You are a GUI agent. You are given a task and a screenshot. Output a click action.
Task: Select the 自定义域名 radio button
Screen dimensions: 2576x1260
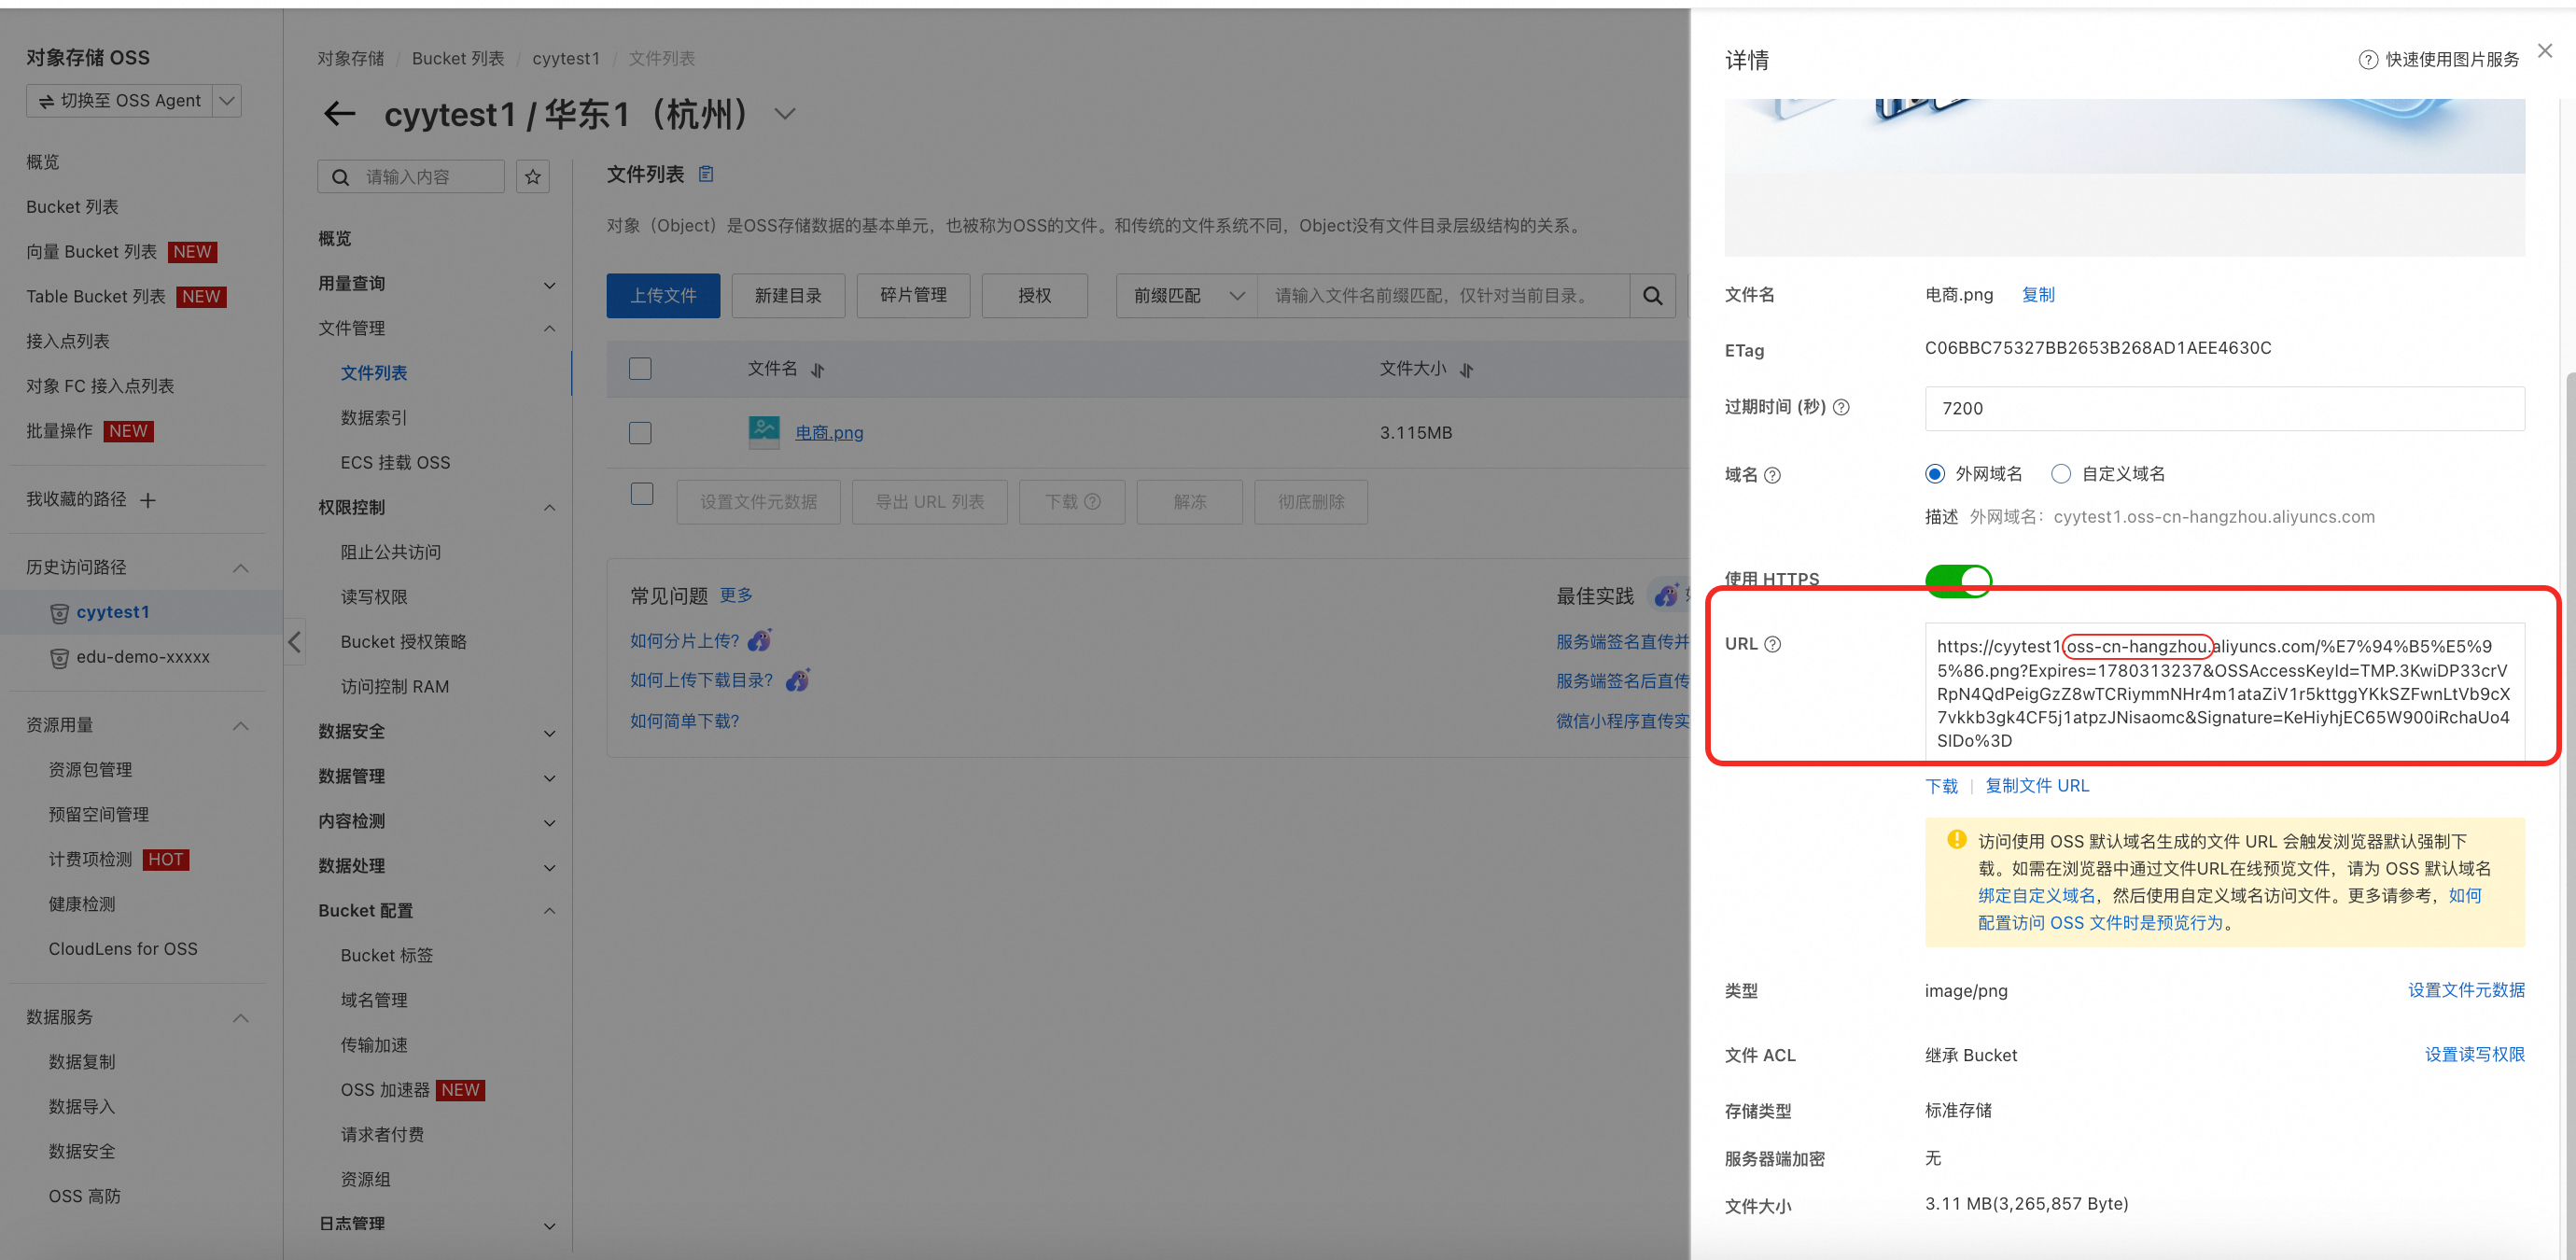[2061, 474]
